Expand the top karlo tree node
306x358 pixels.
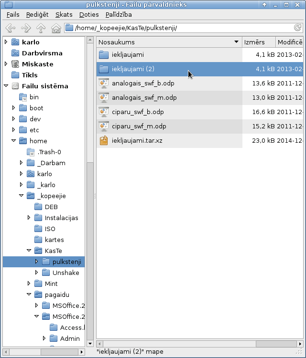tap(6, 42)
